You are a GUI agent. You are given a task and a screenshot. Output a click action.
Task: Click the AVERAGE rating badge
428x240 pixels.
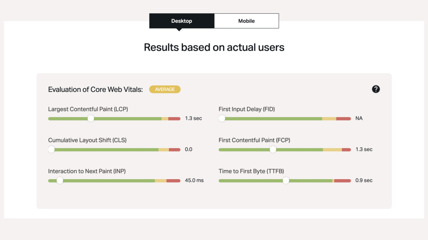point(165,89)
